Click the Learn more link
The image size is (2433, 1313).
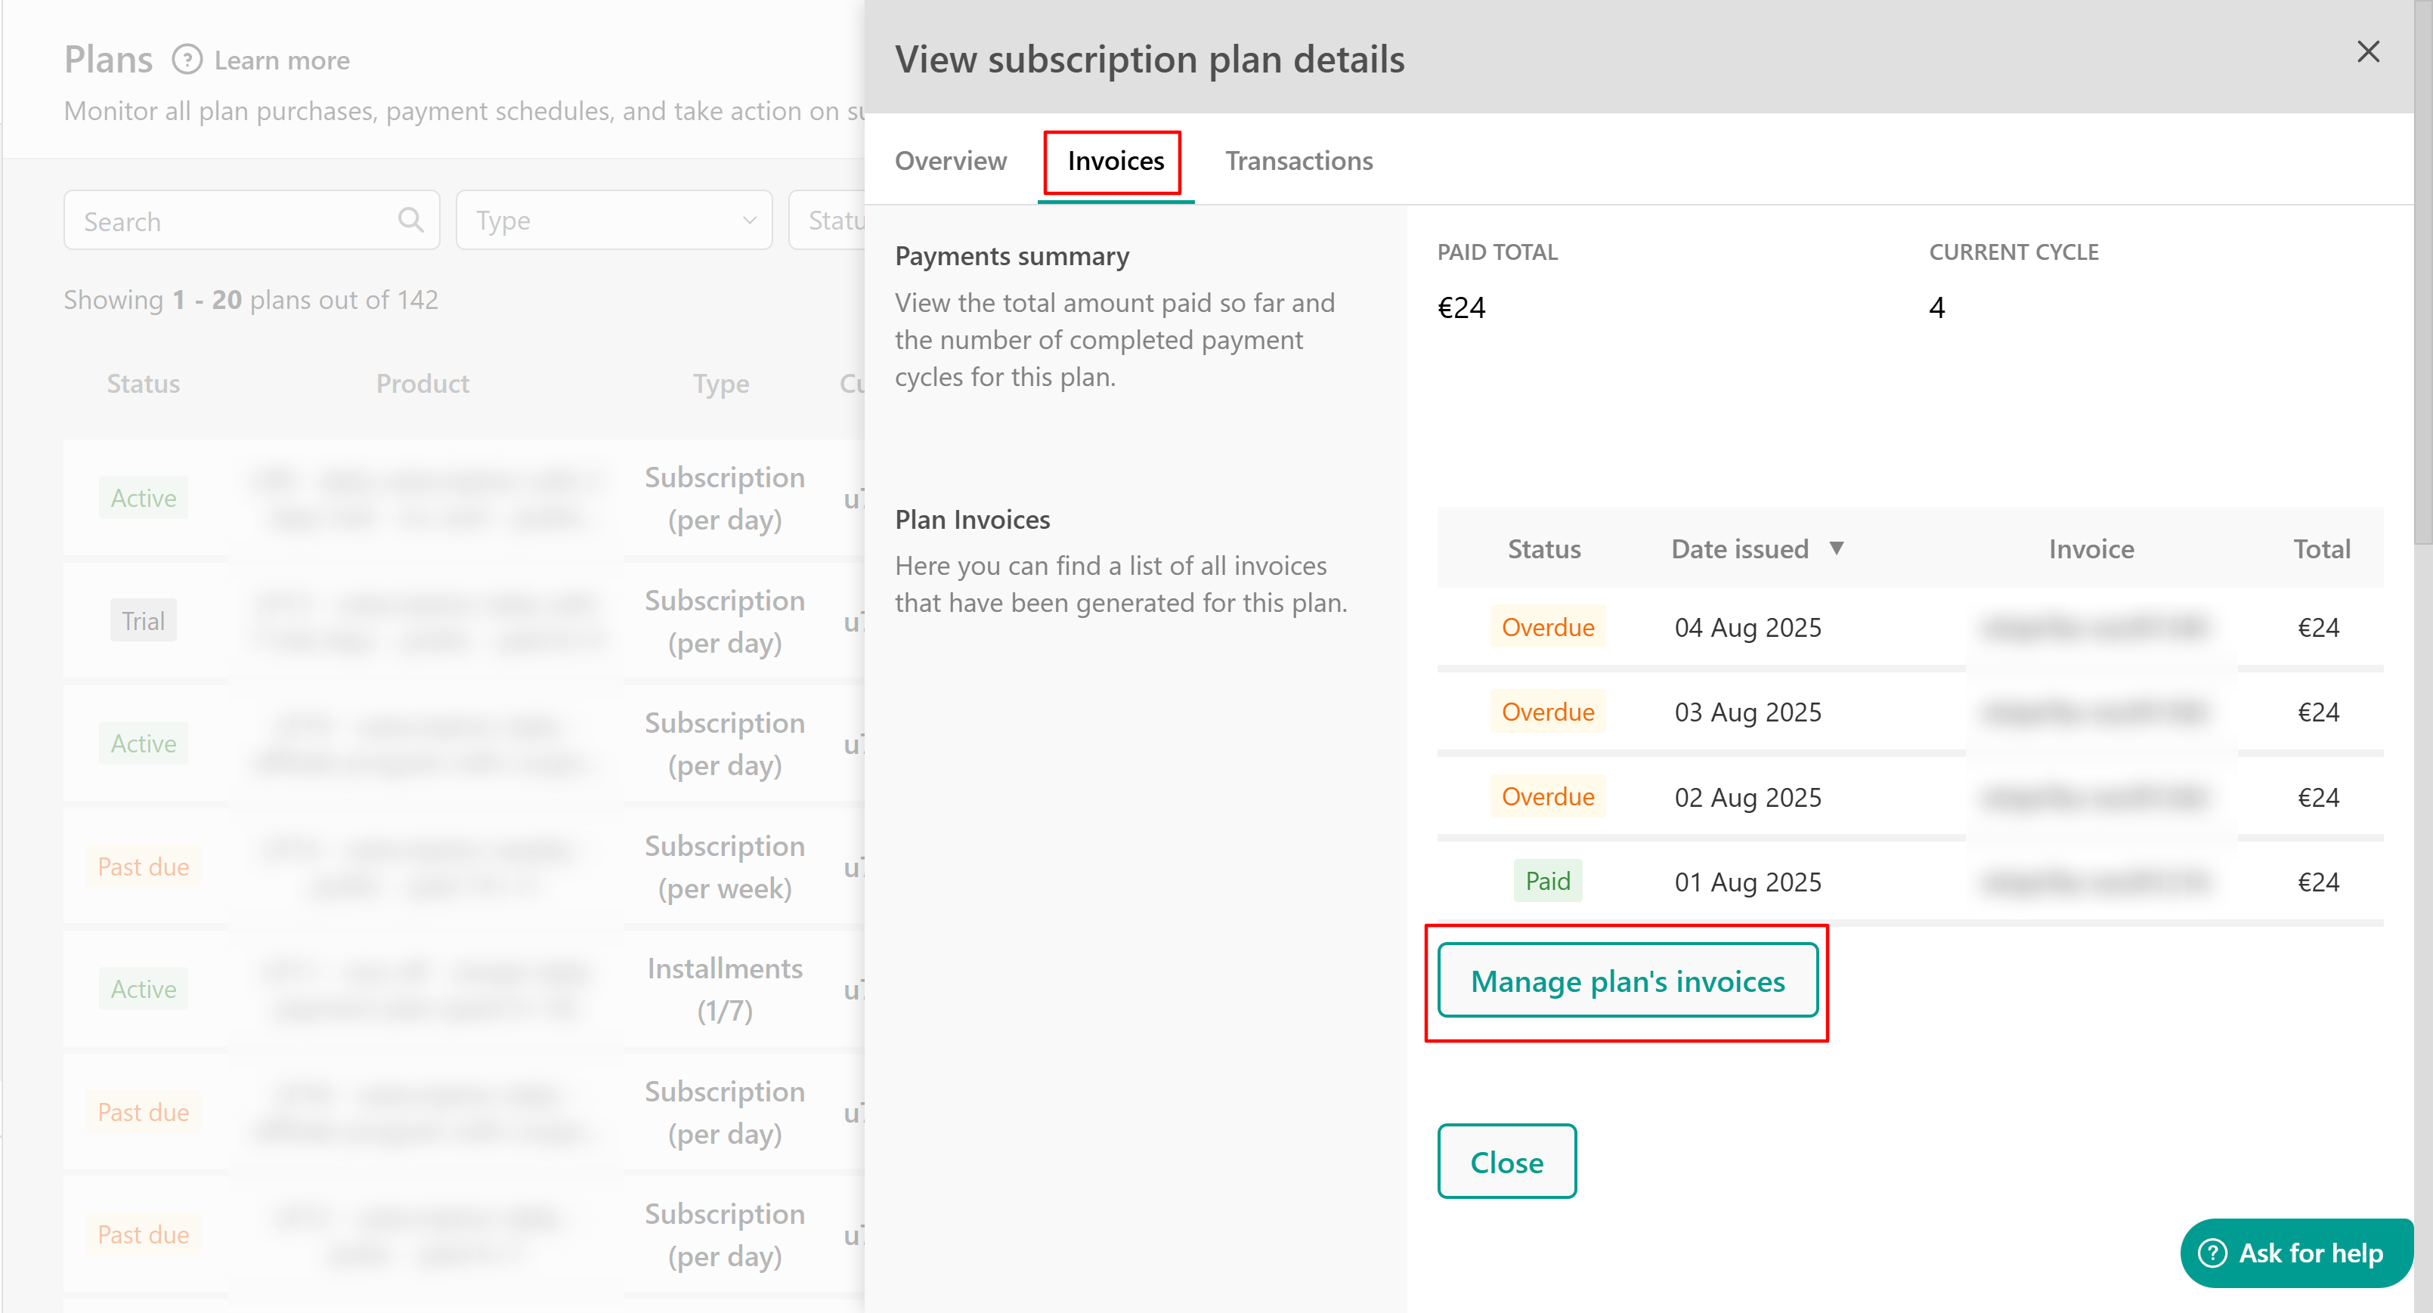[x=281, y=60]
